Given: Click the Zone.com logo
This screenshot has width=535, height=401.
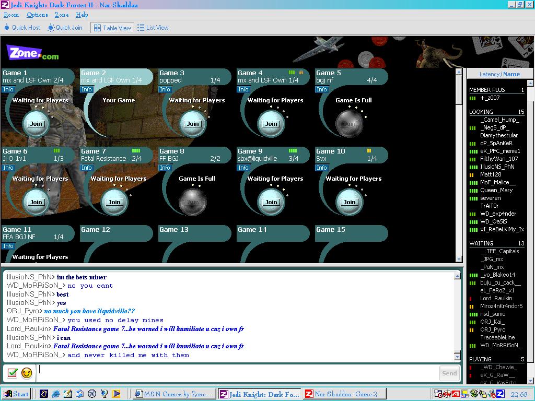Looking at the screenshot, I should click(x=33, y=53).
